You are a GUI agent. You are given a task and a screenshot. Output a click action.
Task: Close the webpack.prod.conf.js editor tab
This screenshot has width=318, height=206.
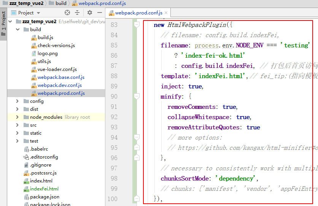[x=166, y=13]
